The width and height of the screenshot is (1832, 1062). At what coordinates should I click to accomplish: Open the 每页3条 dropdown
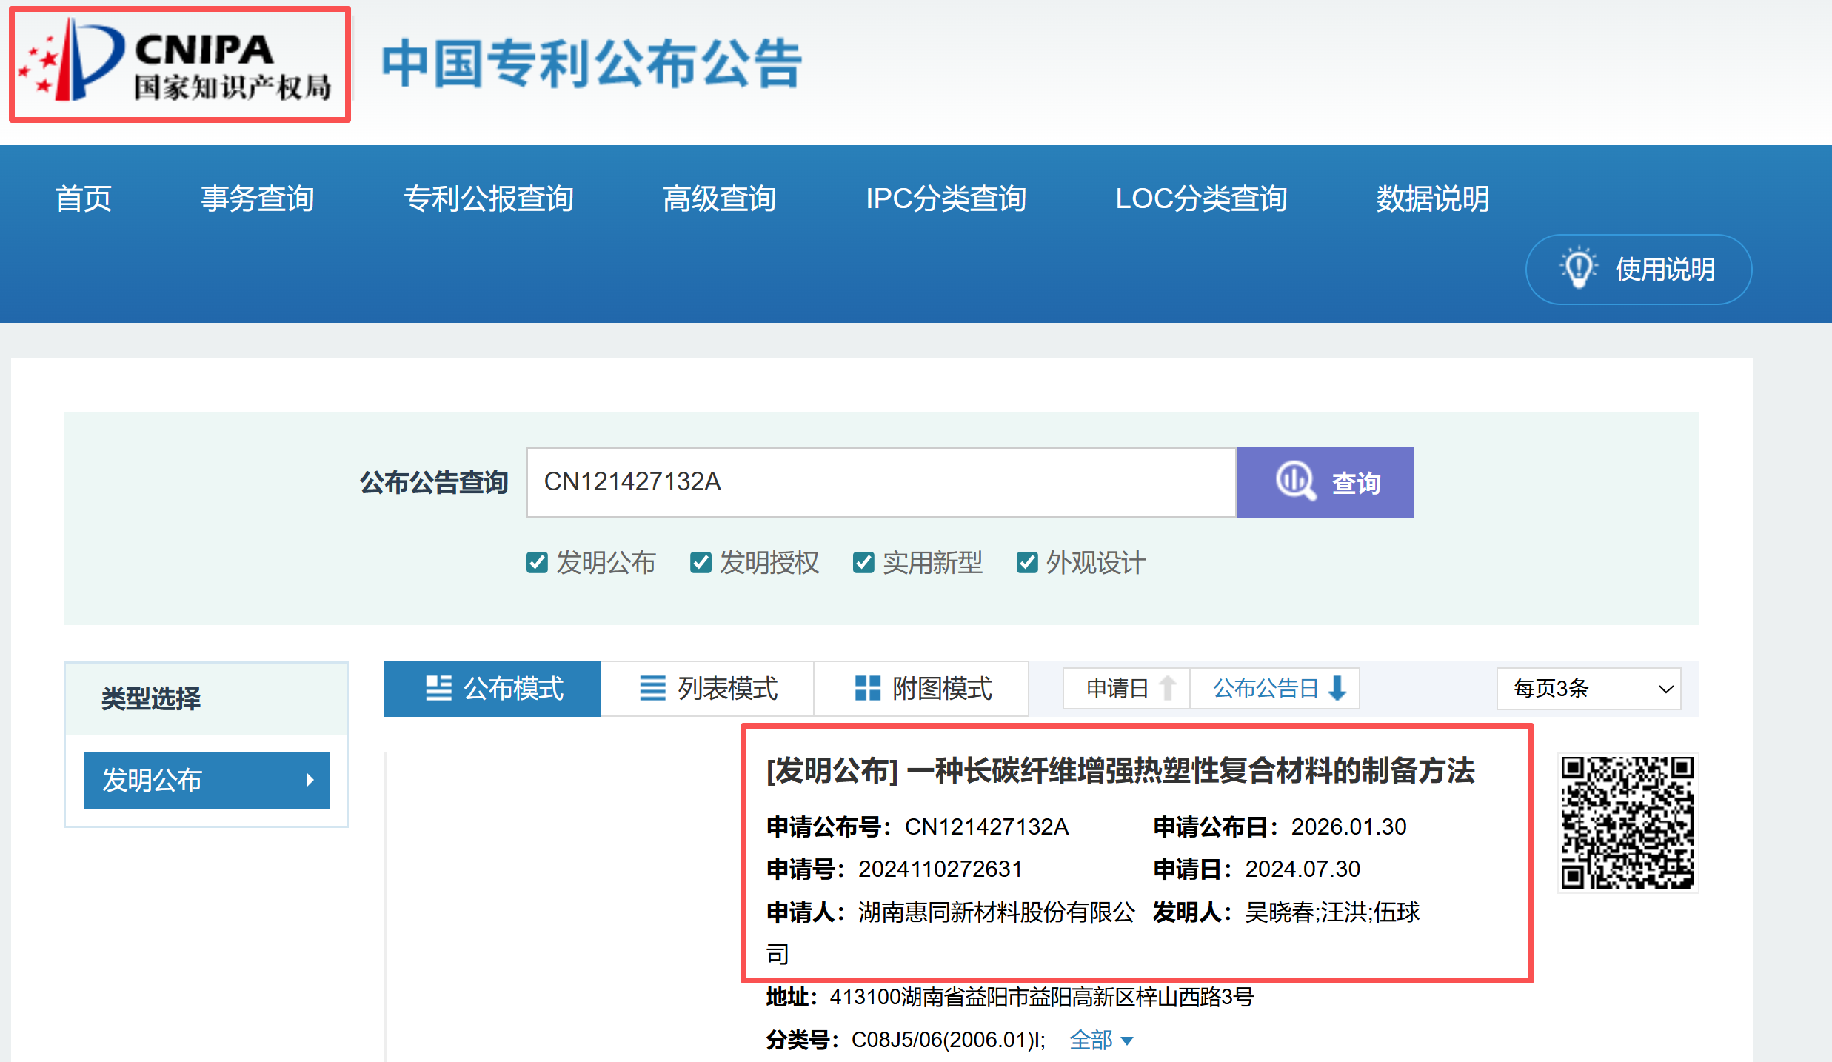(x=1588, y=689)
